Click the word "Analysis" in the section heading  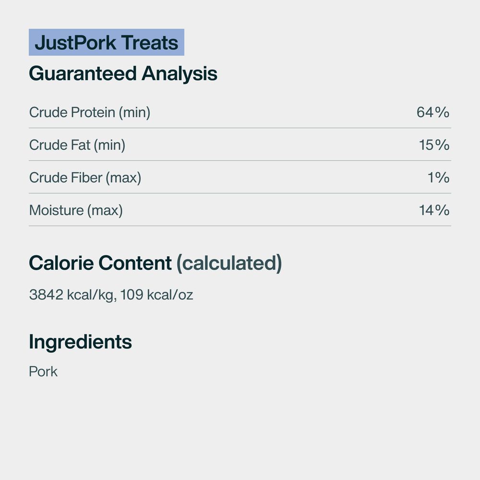point(179,74)
